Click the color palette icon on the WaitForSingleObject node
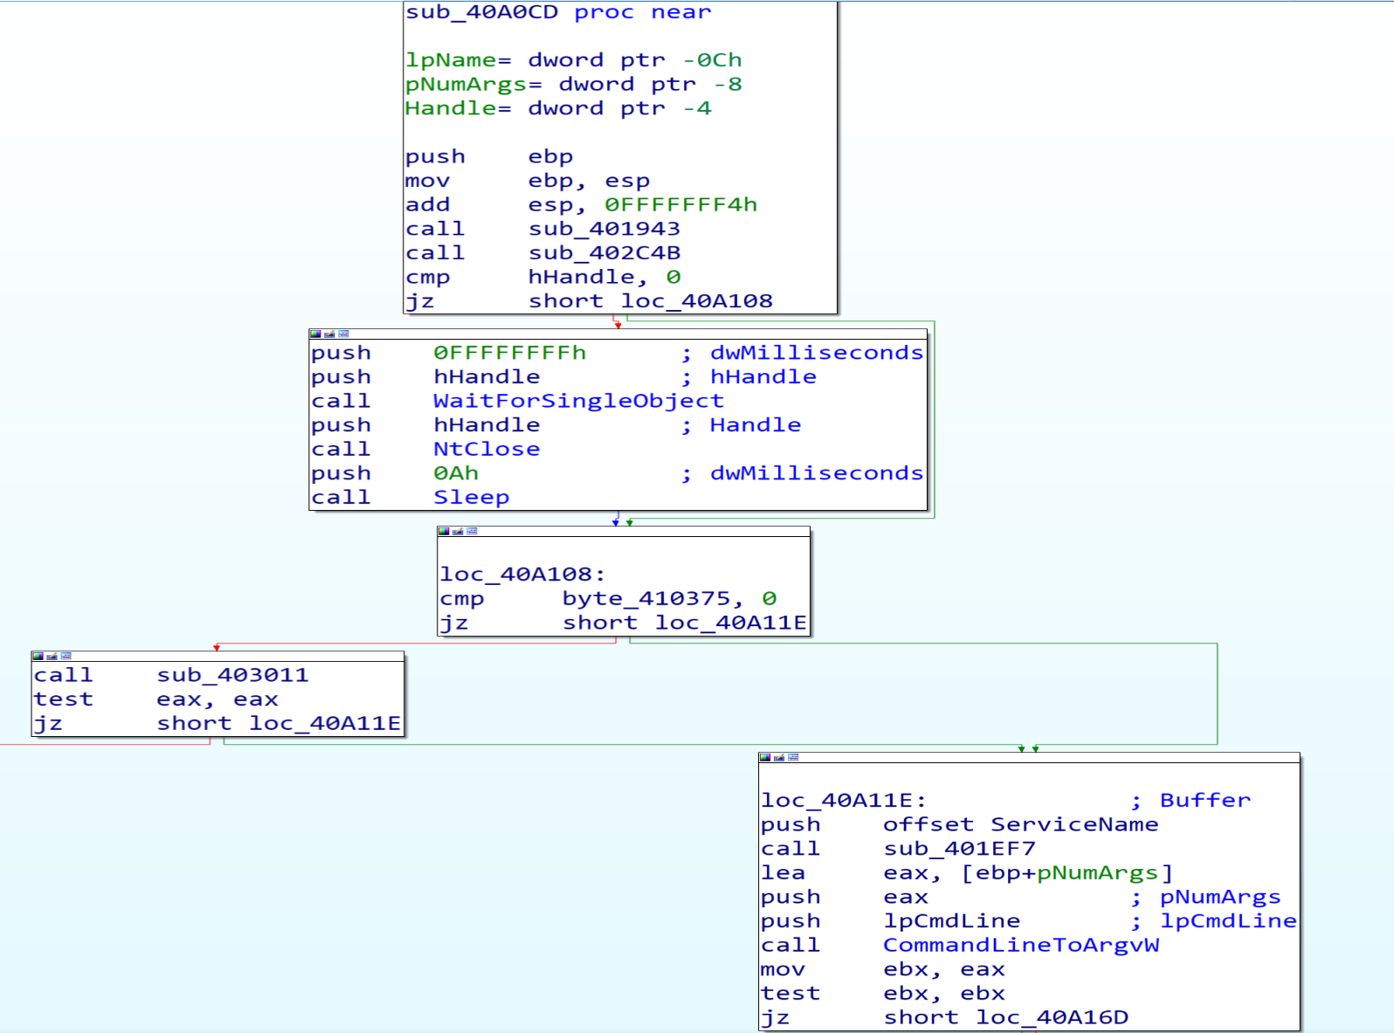The width and height of the screenshot is (1394, 1033). click(x=315, y=334)
